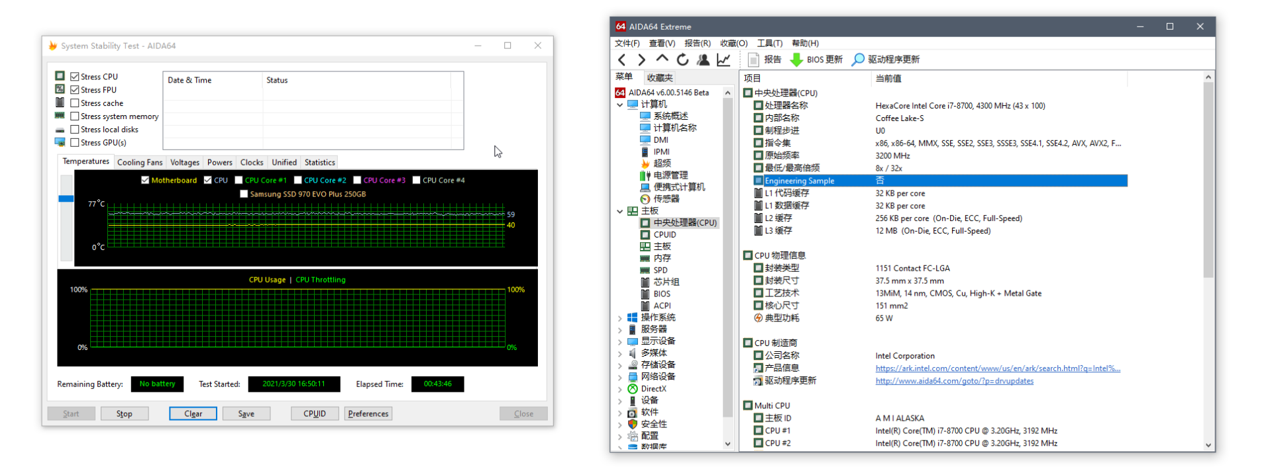Expand the 服务器 tree node
Image resolution: width=1272 pixels, height=475 pixels.
620,329
